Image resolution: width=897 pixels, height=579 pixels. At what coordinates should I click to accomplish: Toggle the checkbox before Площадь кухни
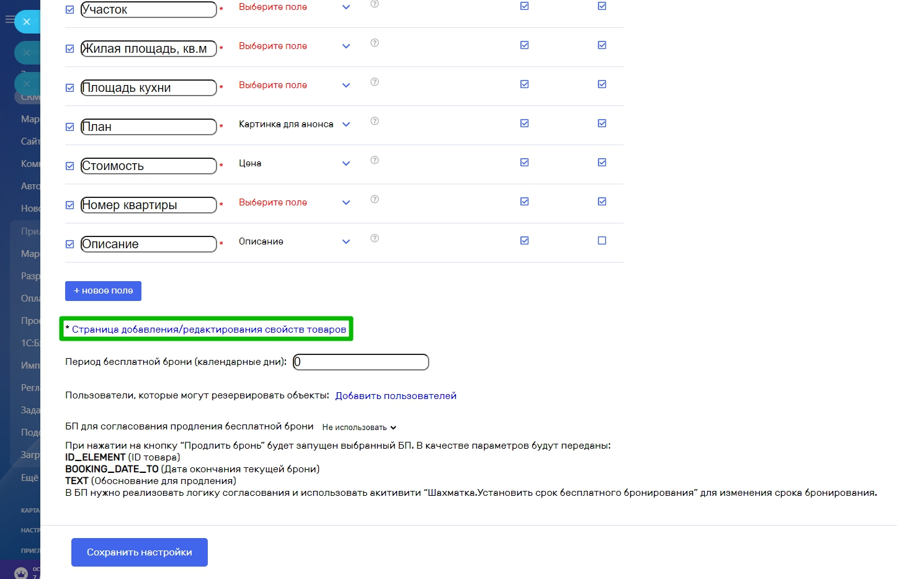click(70, 88)
